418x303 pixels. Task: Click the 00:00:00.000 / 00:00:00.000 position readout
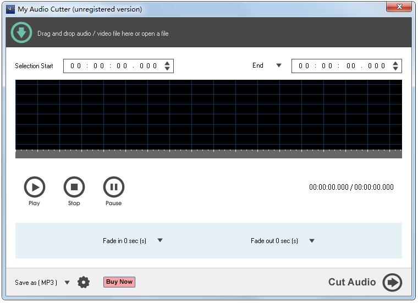(x=351, y=187)
